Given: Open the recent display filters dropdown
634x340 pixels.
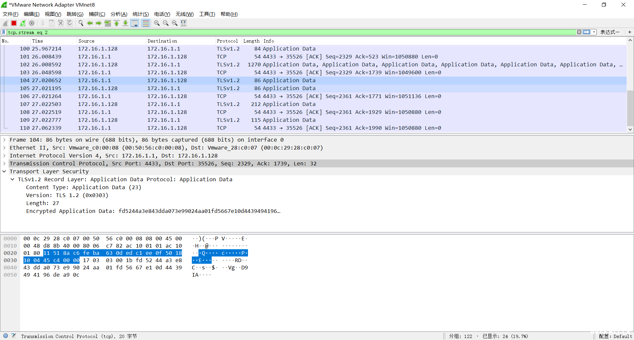Looking at the screenshot, I should click(x=594, y=32).
